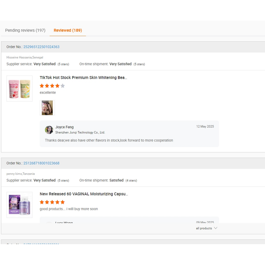Click the VAGINAL capsules product thumbnail
The image size is (265, 265).
pos(19,205)
